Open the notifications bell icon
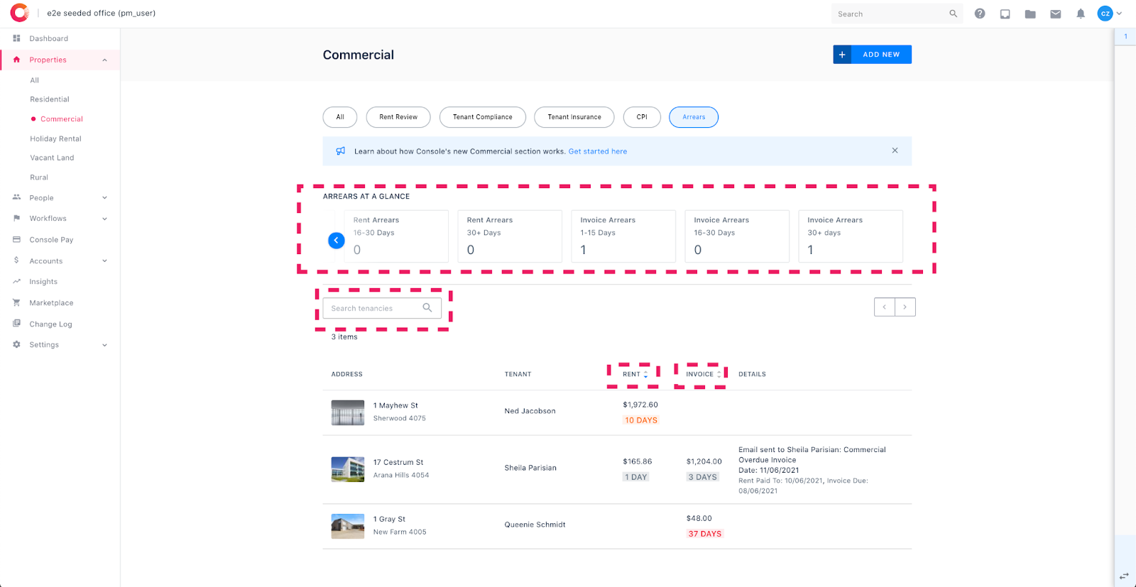The height and width of the screenshot is (587, 1136). [x=1081, y=13]
